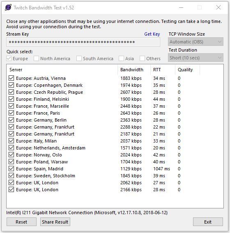
Task: Enable South America quick select
Action: (79, 59)
